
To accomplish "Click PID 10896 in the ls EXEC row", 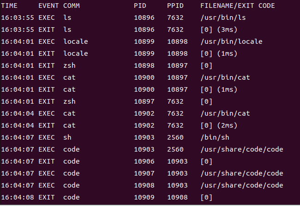I will (144, 18).
